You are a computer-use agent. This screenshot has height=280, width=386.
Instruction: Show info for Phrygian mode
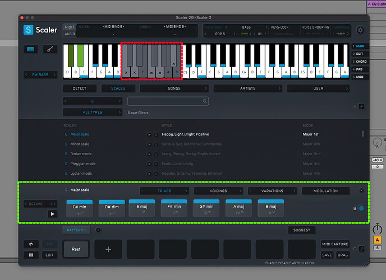pyautogui.click(x=155, y=164)
